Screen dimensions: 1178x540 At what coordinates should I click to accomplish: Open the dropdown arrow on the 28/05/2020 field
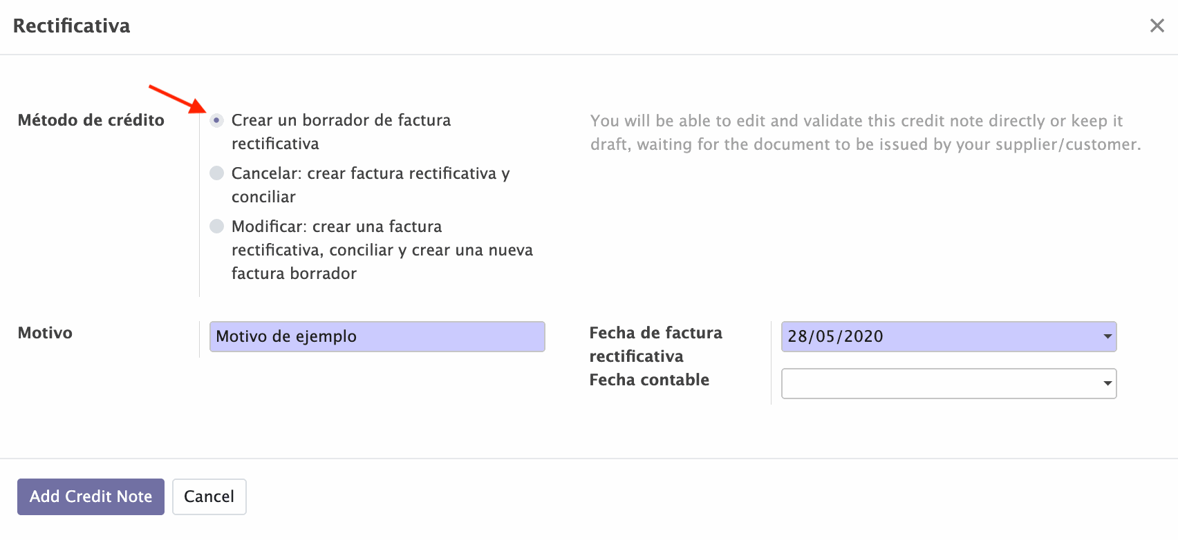(x=1107, y=337)
